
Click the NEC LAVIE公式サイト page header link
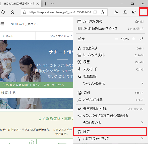[24, 24]
